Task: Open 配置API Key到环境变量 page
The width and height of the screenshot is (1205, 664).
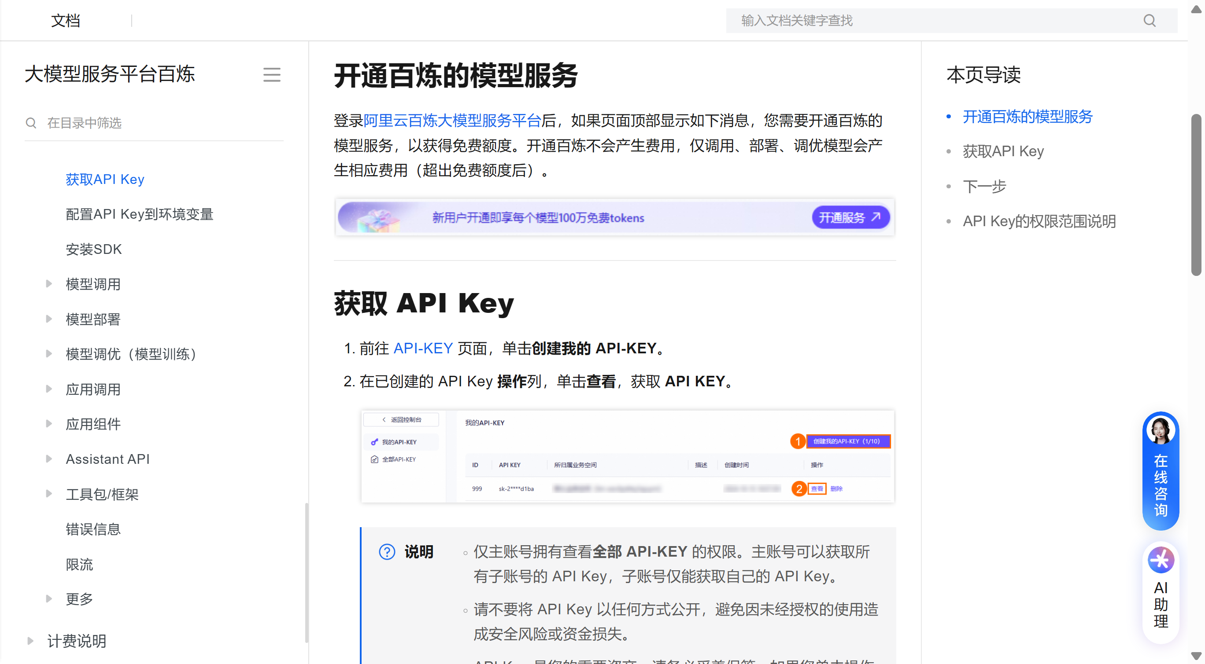Action: click(140, 214)
